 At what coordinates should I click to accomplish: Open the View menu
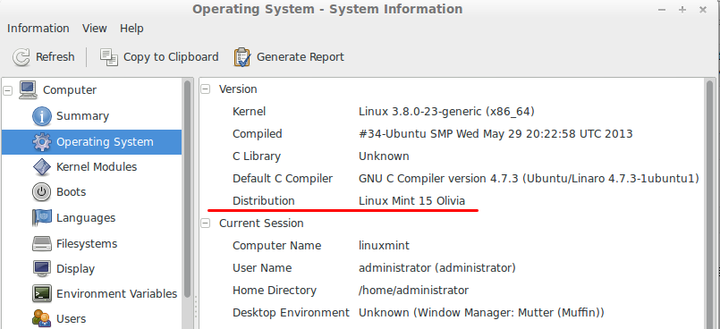[x=95, y=29]
